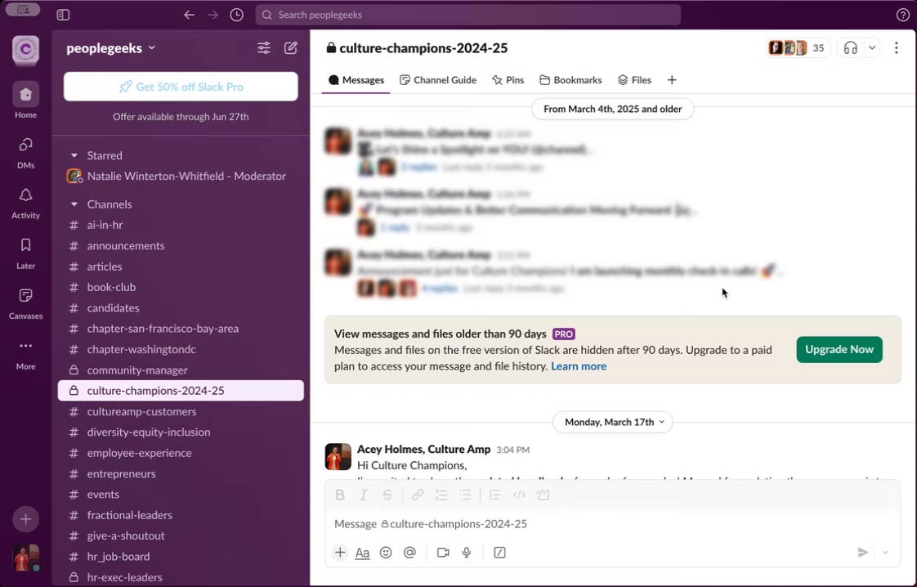Open the emoji picker
Image resolution: width=917 pixels, height=587 pixels.
386,553
